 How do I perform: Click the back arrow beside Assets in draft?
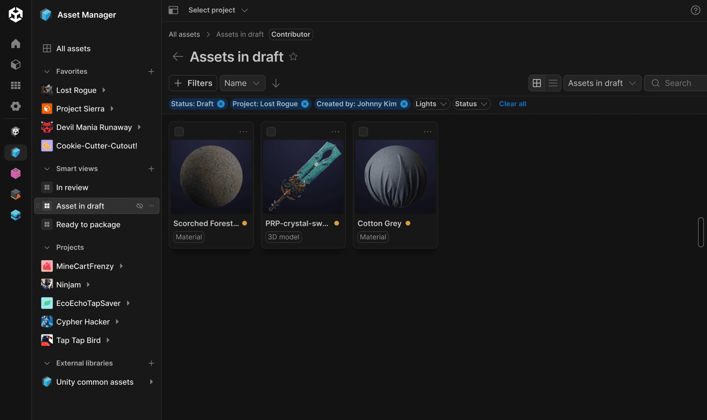tap(177, 56)
